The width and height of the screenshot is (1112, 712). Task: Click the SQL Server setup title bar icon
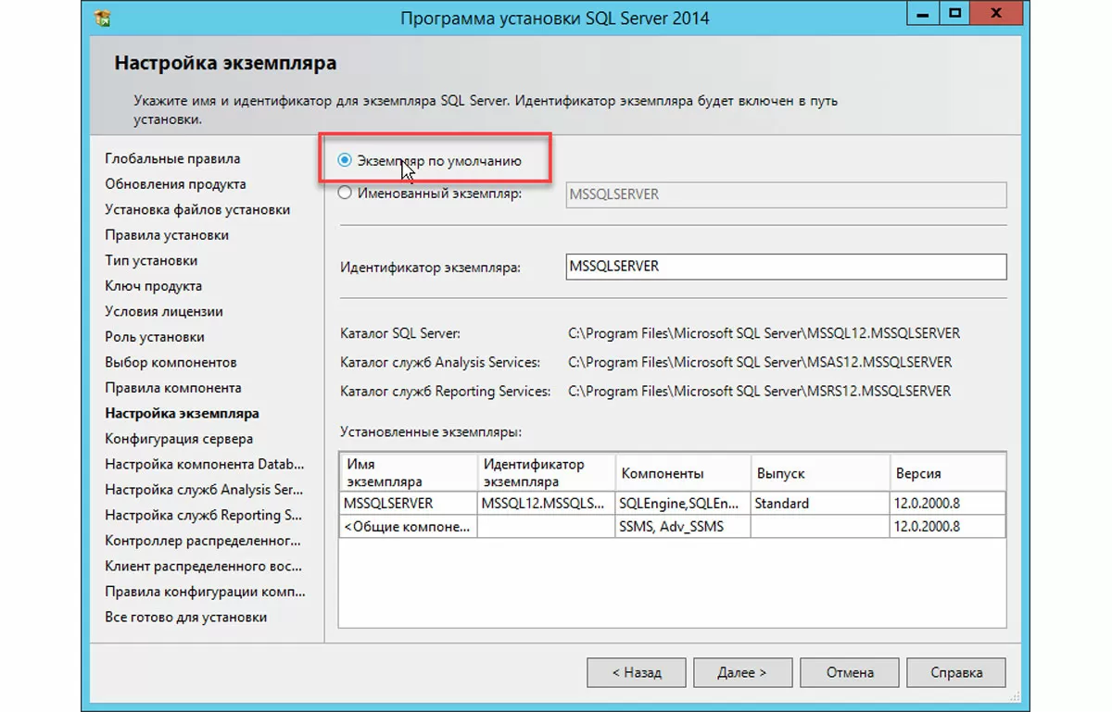coord(104,18)
